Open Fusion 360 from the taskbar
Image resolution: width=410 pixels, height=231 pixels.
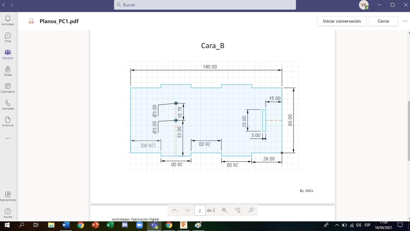184,225
